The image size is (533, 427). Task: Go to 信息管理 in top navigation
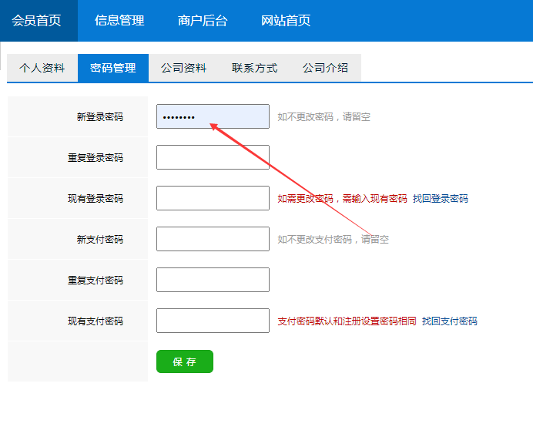[119, 21]
